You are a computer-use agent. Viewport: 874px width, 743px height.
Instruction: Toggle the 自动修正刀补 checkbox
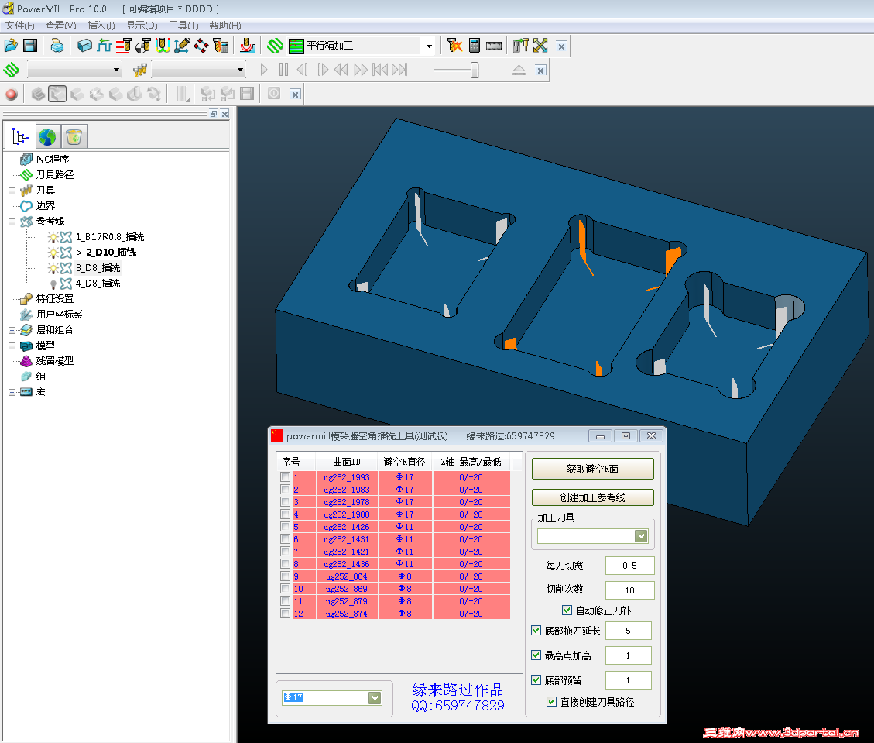567,611
